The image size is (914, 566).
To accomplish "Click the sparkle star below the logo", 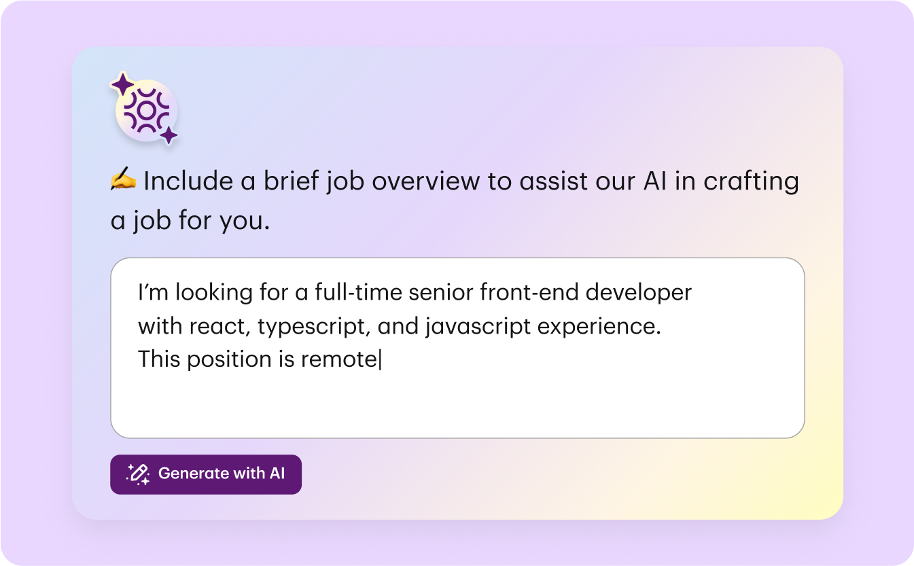I will pyautogui.click(x=169, y=135).
